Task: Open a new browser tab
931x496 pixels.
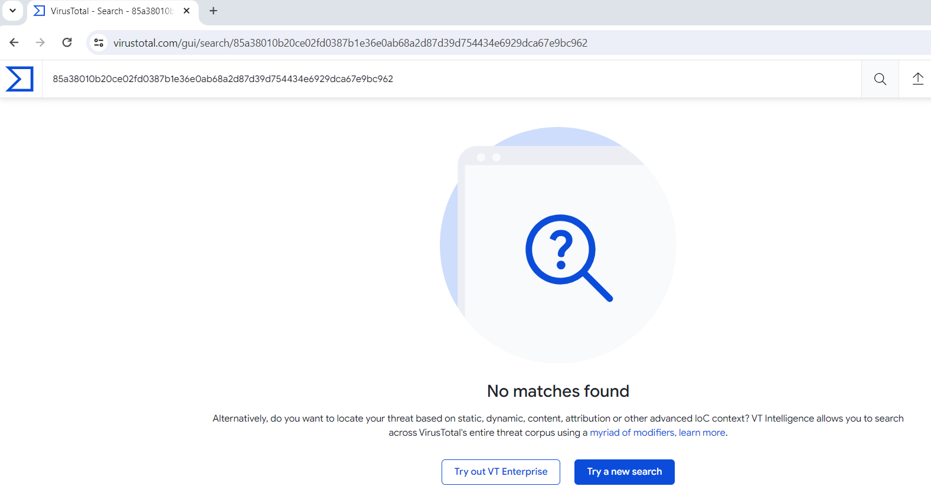Action: 213,11
